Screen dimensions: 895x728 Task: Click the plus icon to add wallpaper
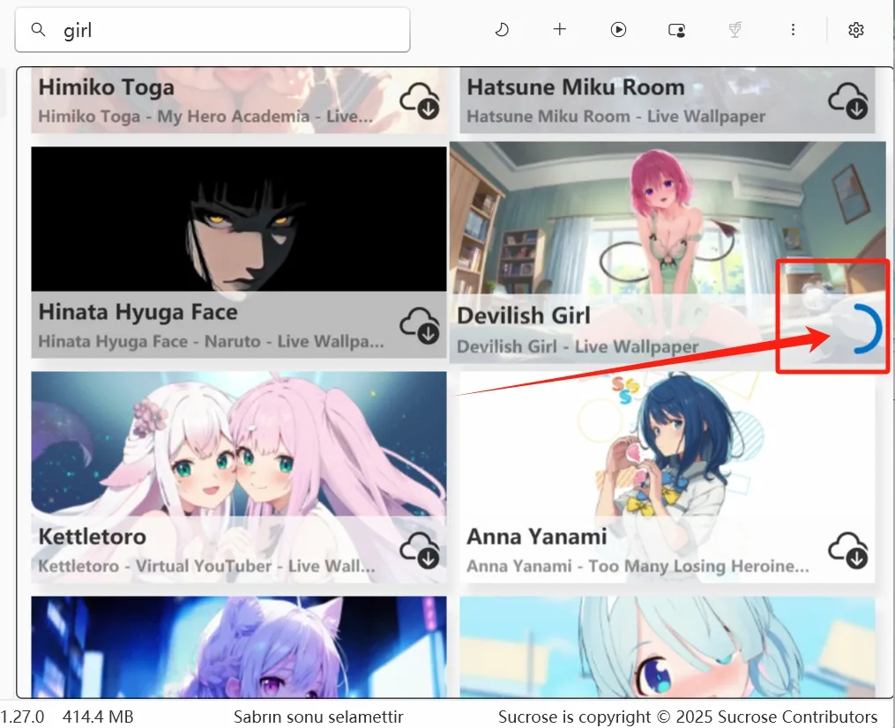coord(560,30)
